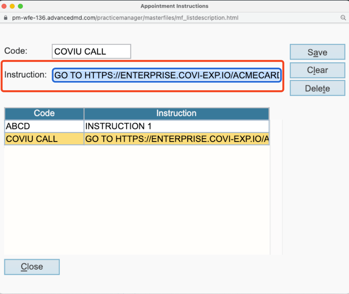
Task: Click the Code column header
Action: click(x=44, y=113)
